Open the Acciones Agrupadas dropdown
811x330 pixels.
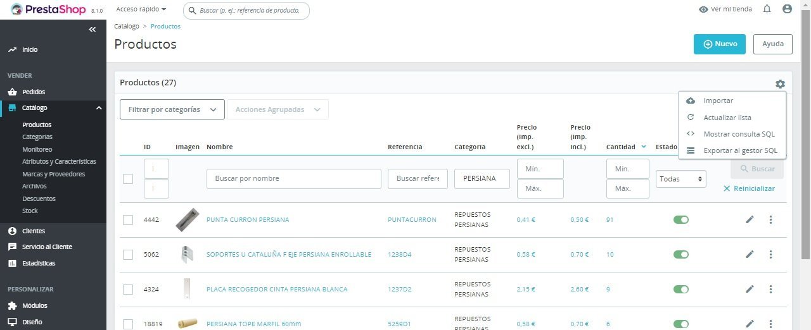click(x=278, y=109)
